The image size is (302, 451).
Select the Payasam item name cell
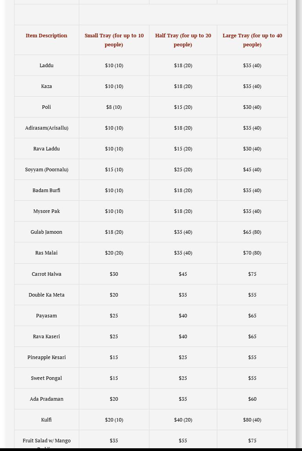46,315
